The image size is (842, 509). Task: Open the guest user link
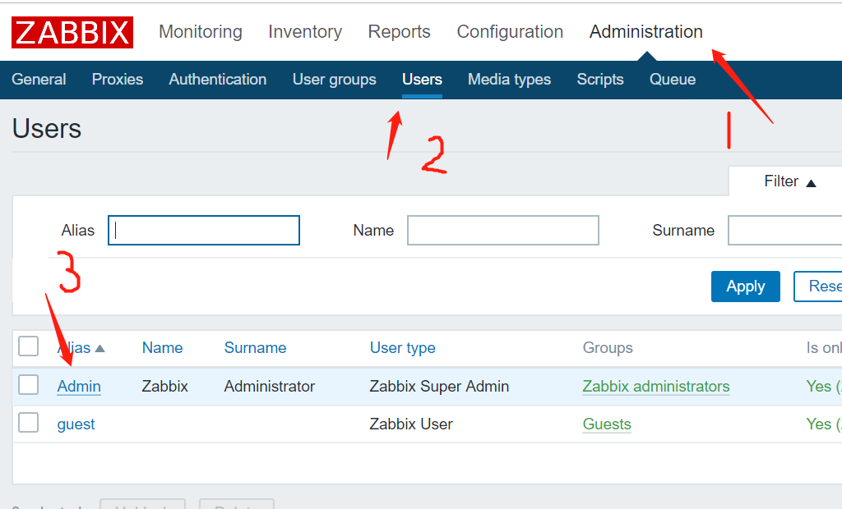(x=76, y=424)
